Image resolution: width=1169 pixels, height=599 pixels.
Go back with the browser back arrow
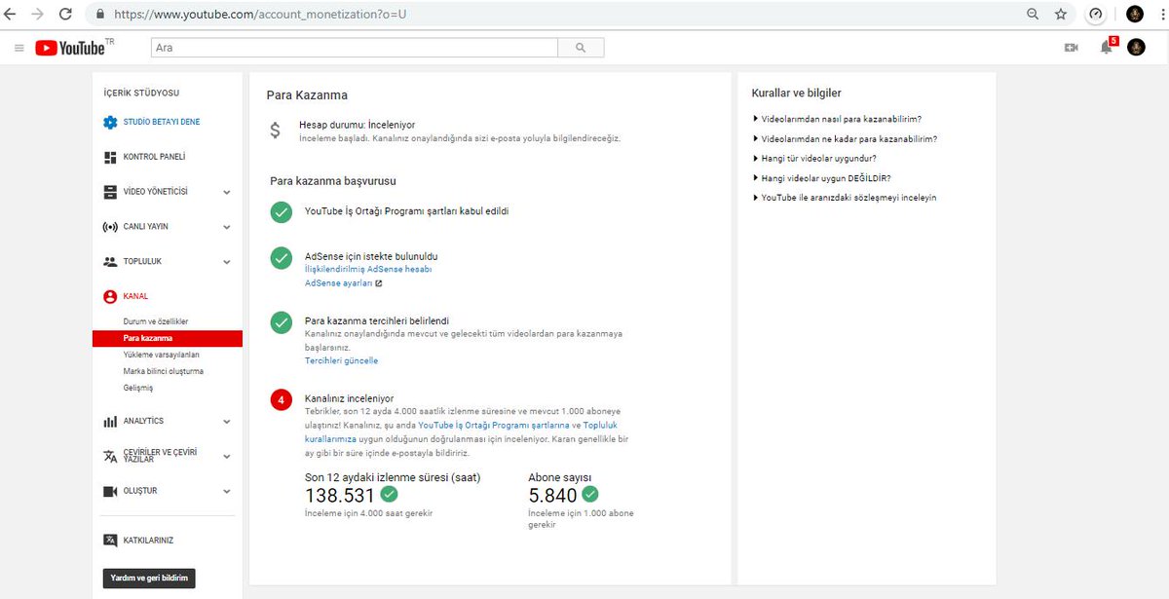click(12, 15)
